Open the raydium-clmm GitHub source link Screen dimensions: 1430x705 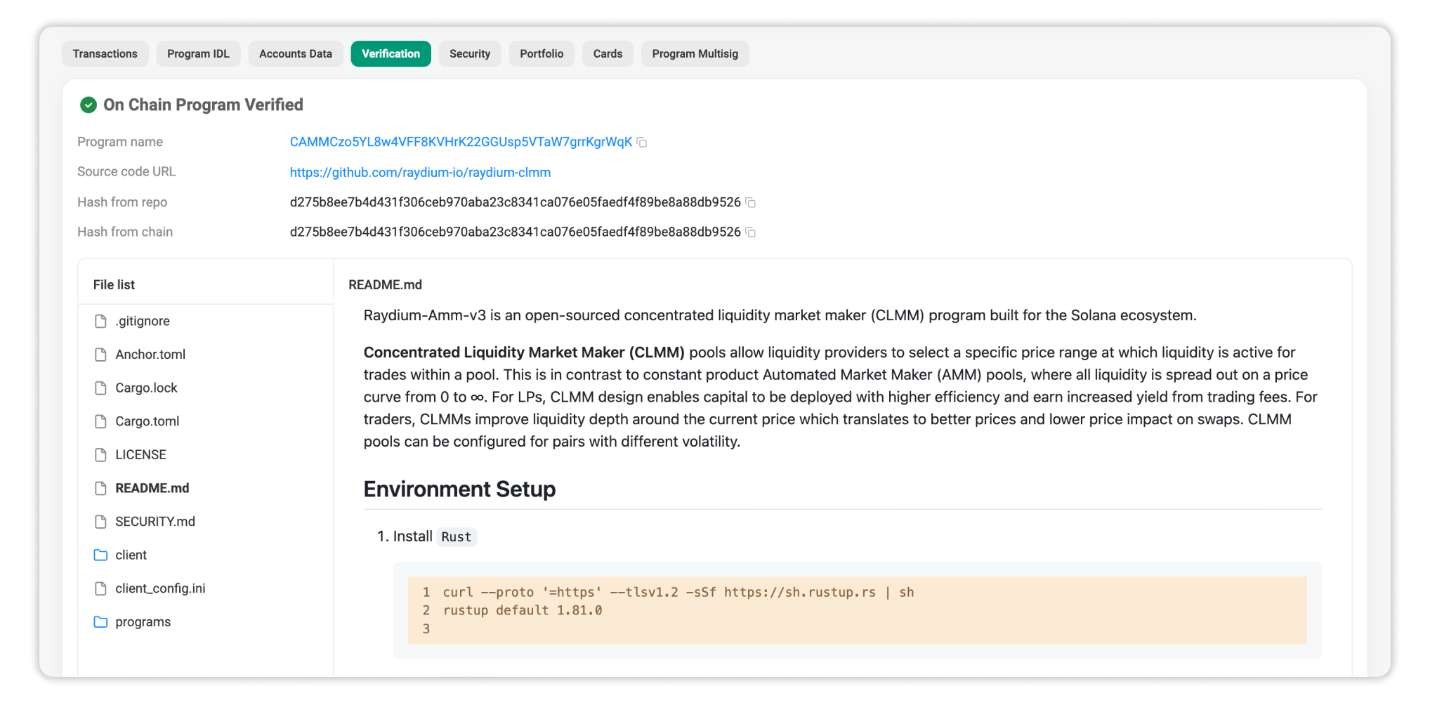click(x=420, y=173)
